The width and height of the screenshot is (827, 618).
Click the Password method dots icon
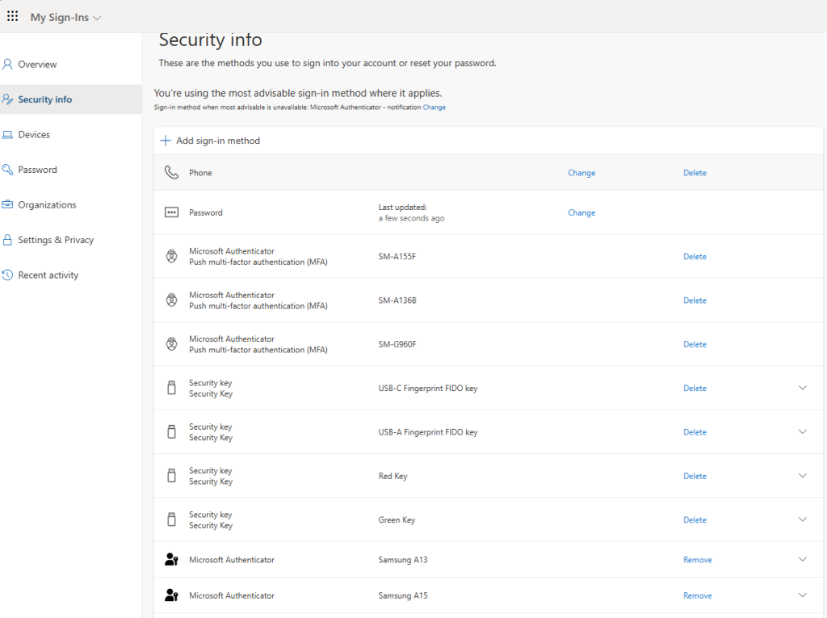tap(171, 212)
